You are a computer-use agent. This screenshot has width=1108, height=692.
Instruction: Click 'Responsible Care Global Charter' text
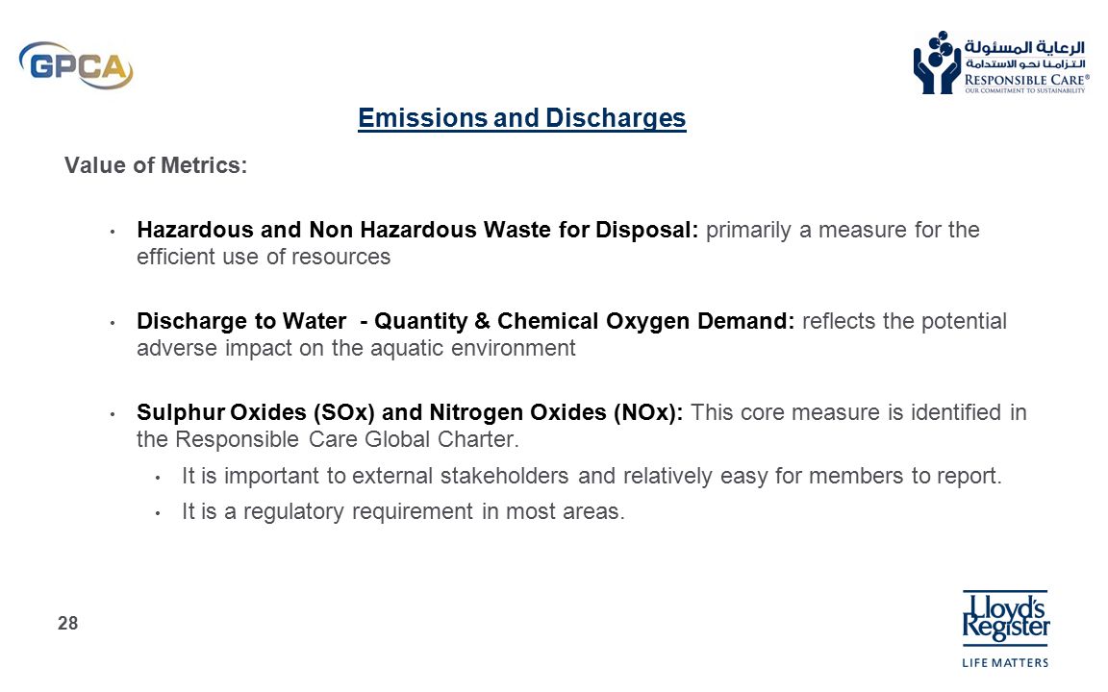click(x=347, y=439)
